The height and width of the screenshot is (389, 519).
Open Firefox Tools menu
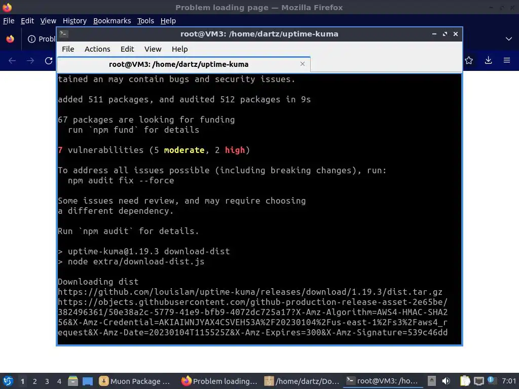tap(145, 21)
